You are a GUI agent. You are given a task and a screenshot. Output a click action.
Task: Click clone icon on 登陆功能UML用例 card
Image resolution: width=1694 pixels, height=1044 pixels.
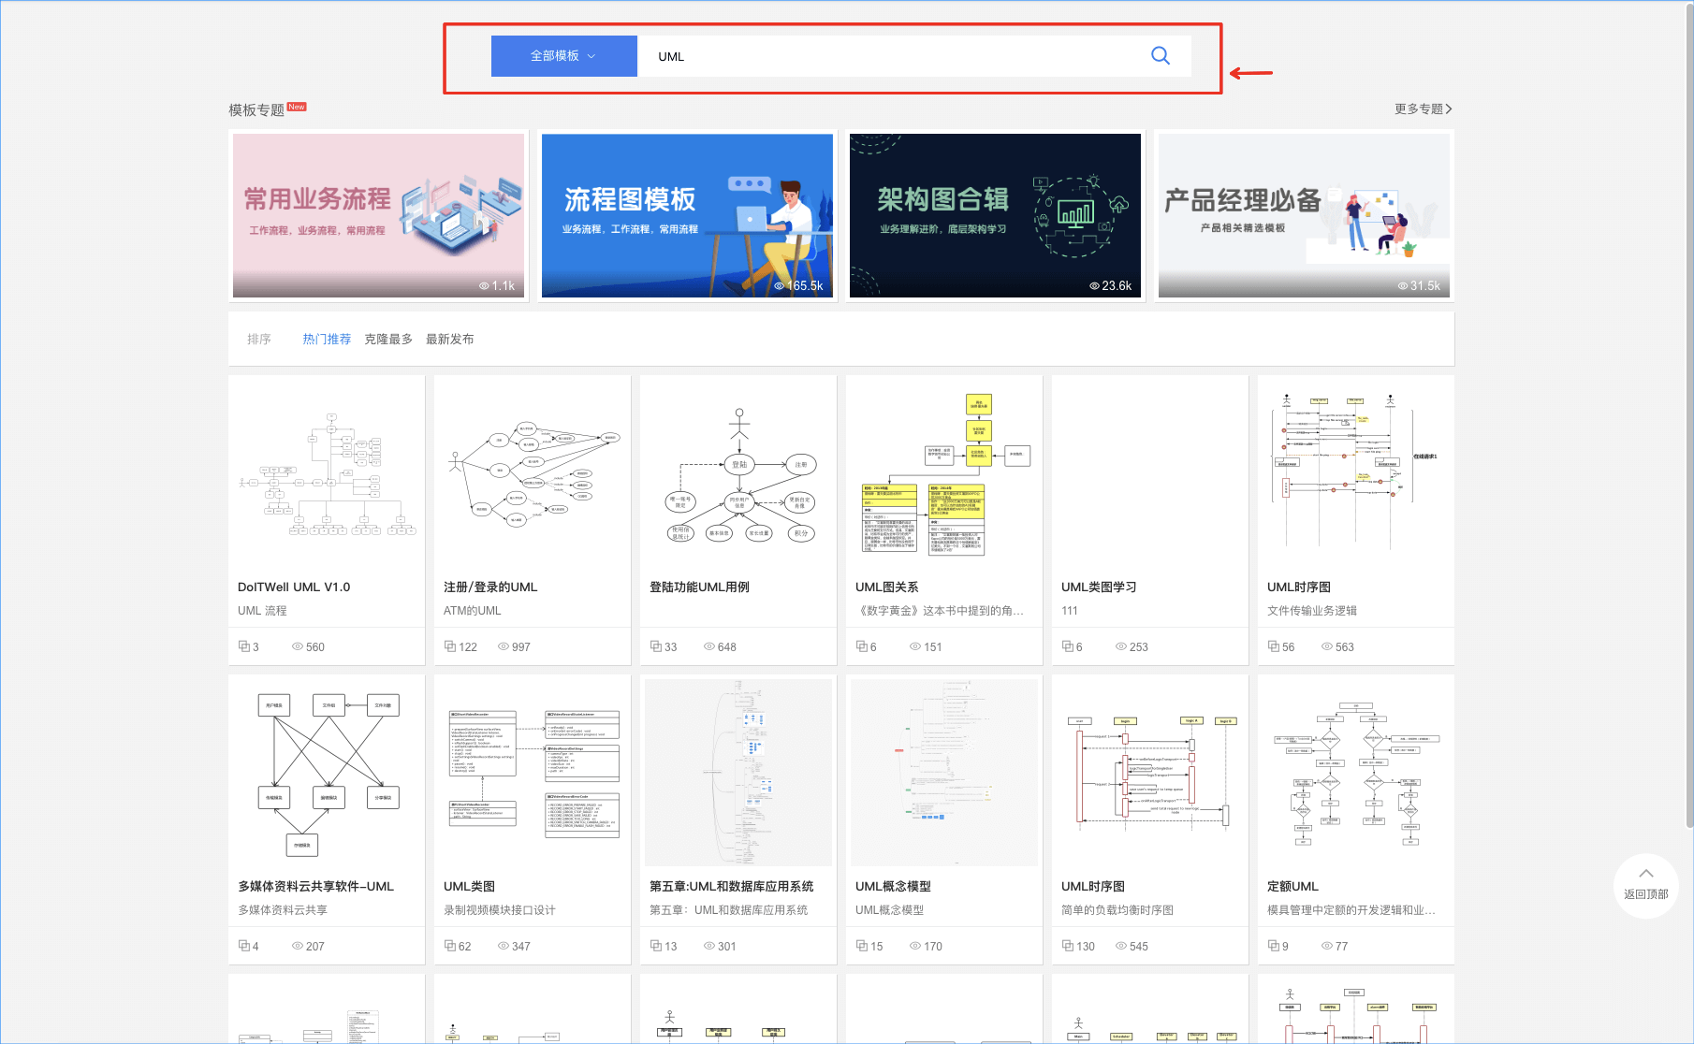[x=655, y=646]
